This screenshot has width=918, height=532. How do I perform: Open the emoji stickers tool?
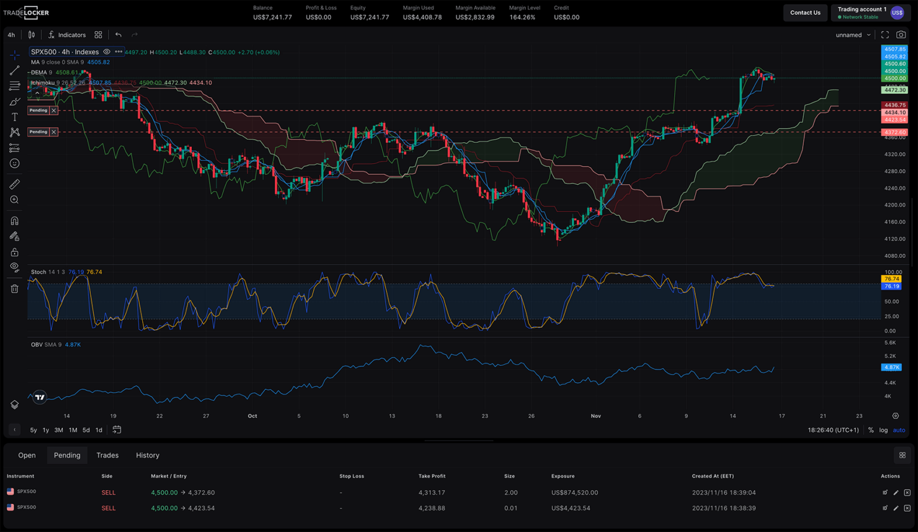tap(14, 163)
